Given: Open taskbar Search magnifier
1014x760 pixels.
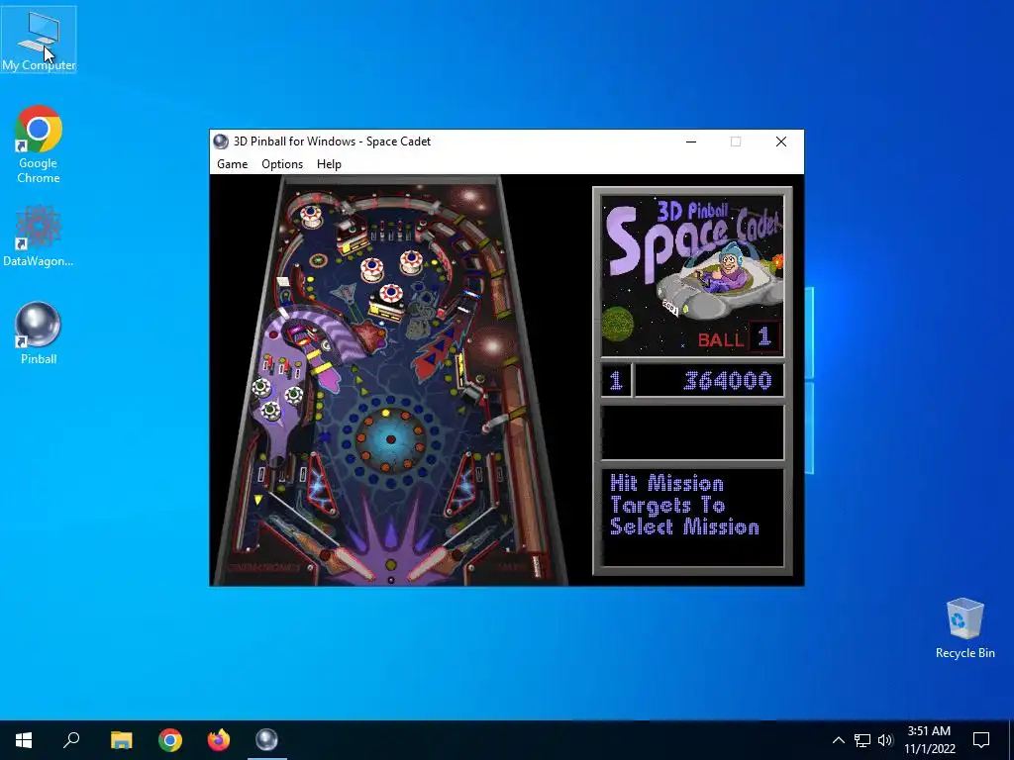Looking at the screenshot, I should click(x=71, y=740).
